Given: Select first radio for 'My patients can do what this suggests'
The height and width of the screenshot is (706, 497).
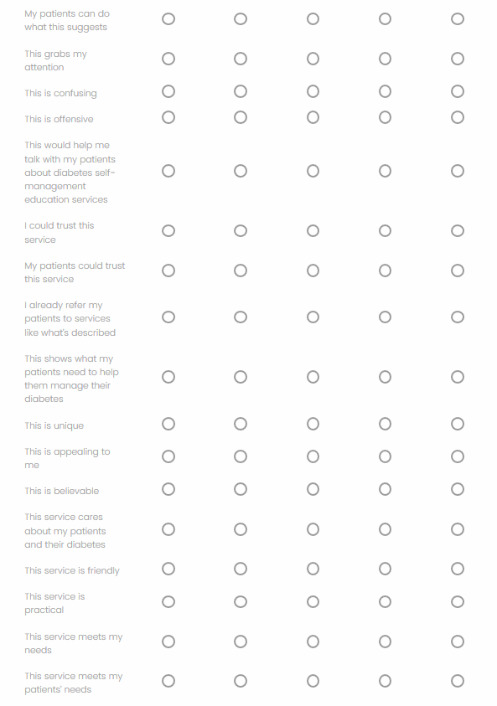Looking at the screenshot, I should pos(168,19).
